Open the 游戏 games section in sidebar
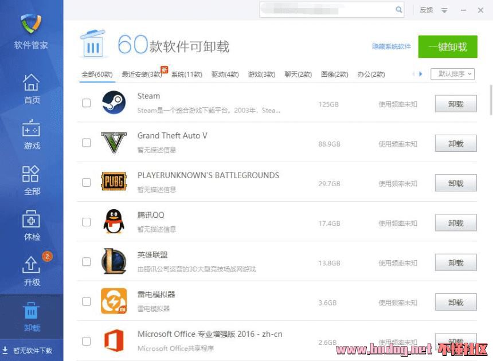 (x=32, y=134)
